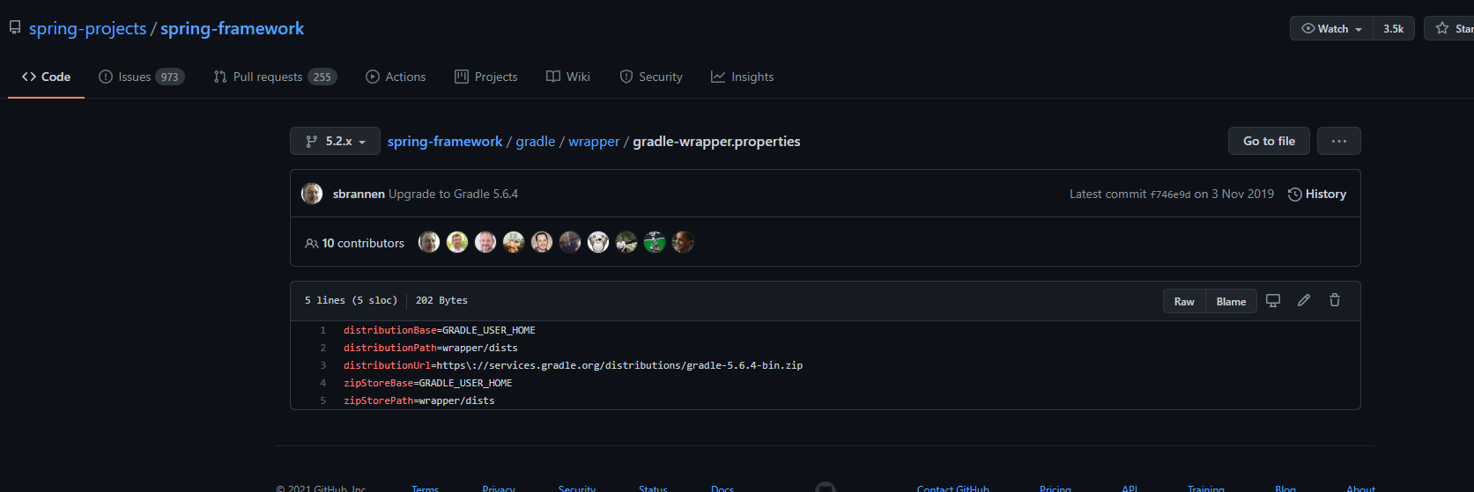Open commit f746e9d link
Viewport: 1474px width, 492px height.
click(x=1170, y=195)
